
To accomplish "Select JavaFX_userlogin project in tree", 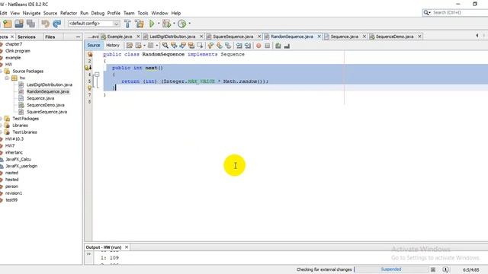I will 21,166.
